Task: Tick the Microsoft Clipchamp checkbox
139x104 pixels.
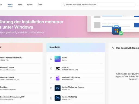Action: [x=51, y=78]
